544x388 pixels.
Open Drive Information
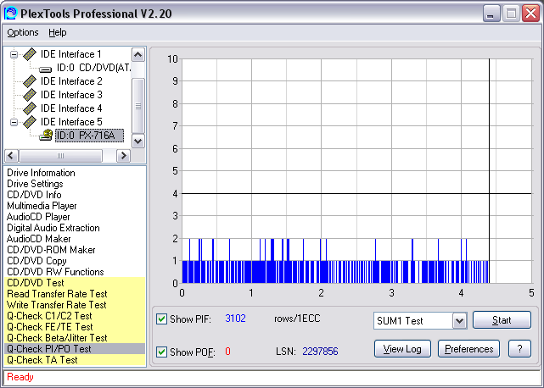click(41, 173)
